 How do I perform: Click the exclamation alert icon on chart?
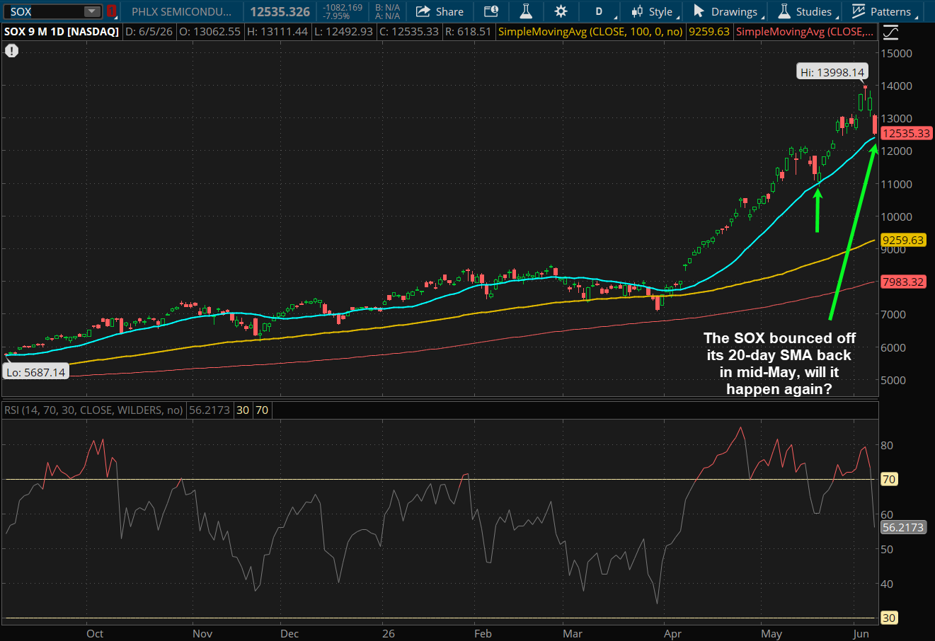tap(11, 51)
